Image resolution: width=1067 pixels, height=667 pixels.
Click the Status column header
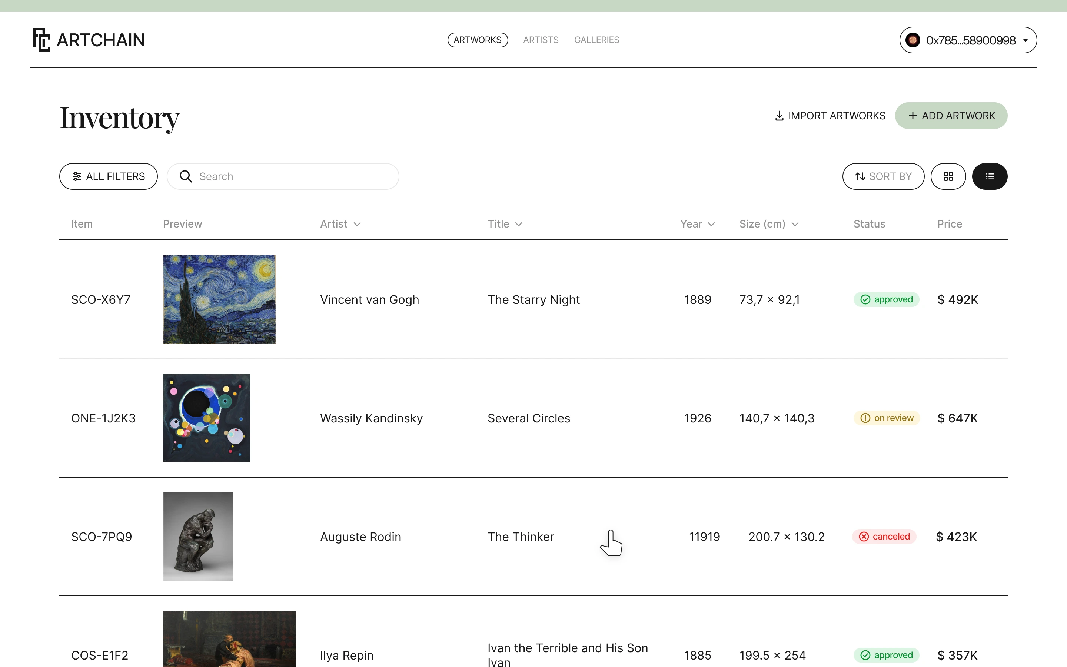click(869, 224)
